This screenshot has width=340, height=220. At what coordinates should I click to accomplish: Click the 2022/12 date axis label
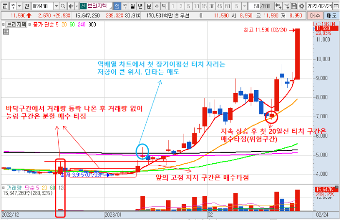10,215
